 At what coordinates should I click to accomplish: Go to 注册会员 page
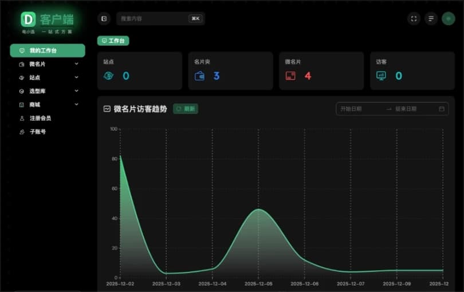click(48, 119)
